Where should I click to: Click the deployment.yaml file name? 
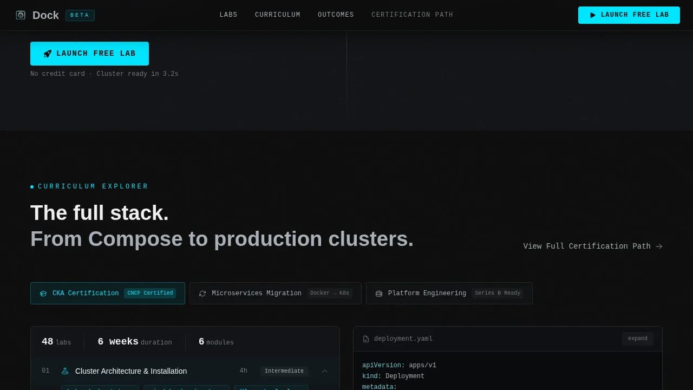(403, 339)
